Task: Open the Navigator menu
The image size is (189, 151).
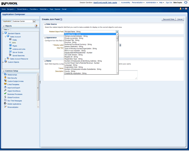Action: [x=12, y=9]
